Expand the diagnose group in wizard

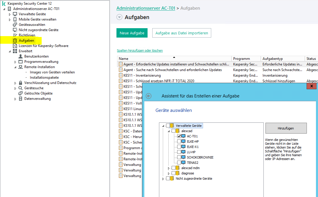[x=169, y=173]
